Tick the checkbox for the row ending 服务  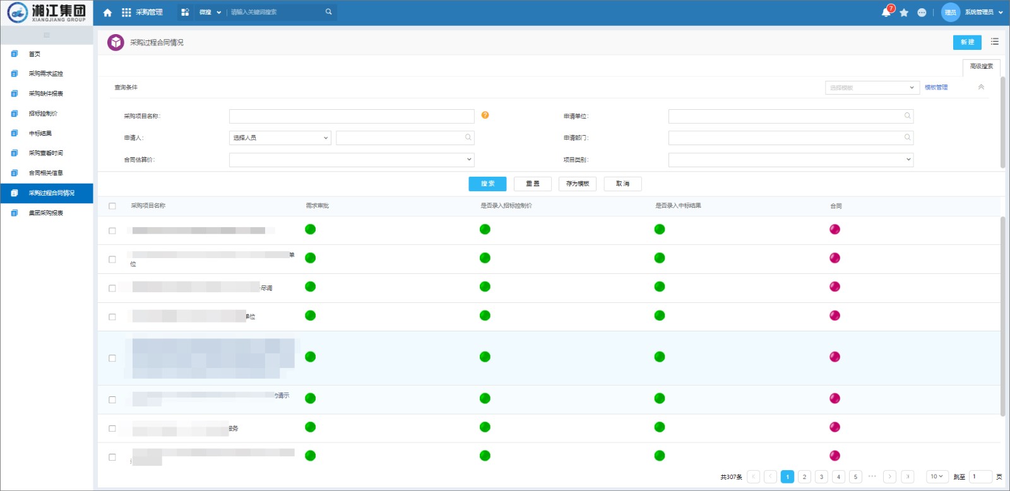[112, 429]
